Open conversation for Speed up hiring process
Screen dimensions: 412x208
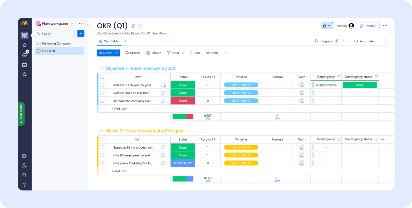[163, 147]
